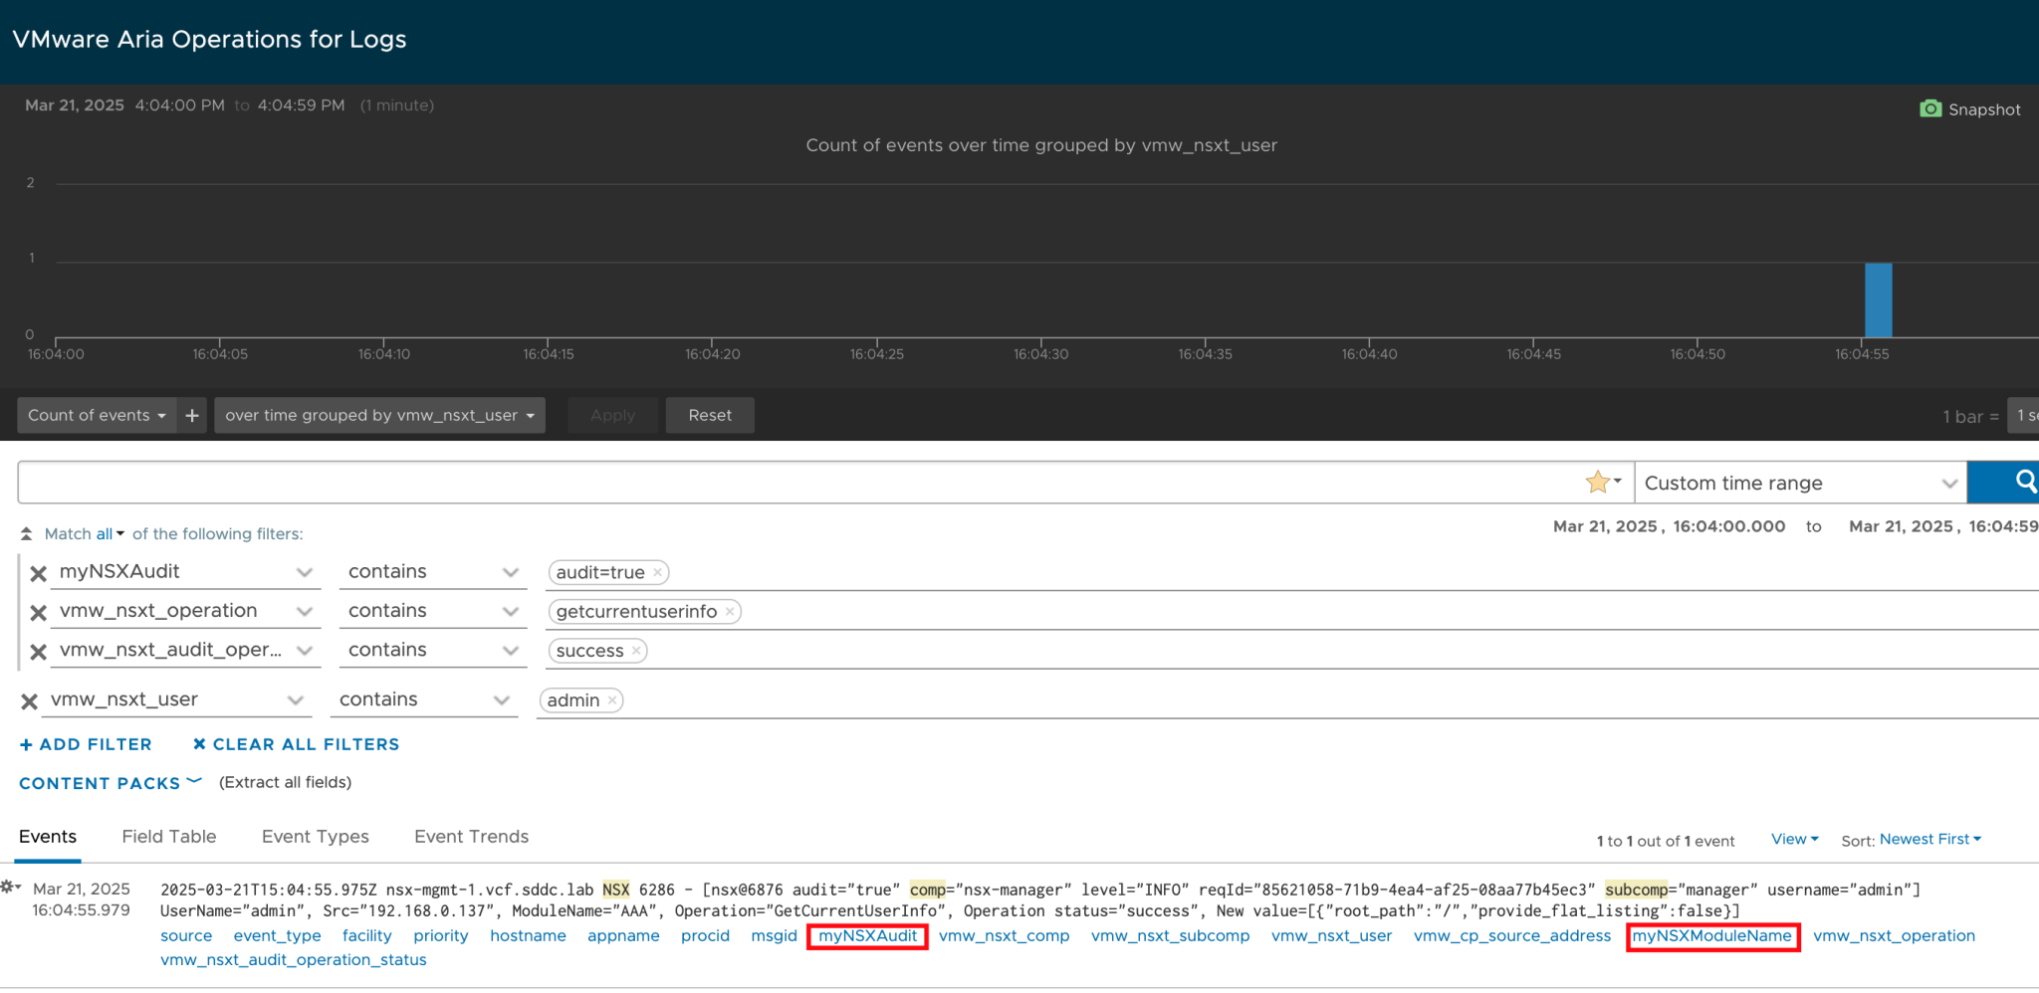
Task: Click the plus icon to add another aggregation
Action: [190, 415]
